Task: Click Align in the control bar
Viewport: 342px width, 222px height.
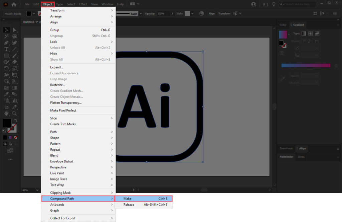Action: coord(212,13)
